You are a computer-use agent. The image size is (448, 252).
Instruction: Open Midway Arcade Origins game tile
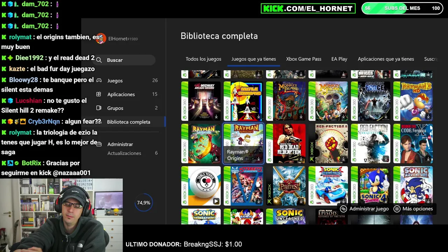pos(201,101)
